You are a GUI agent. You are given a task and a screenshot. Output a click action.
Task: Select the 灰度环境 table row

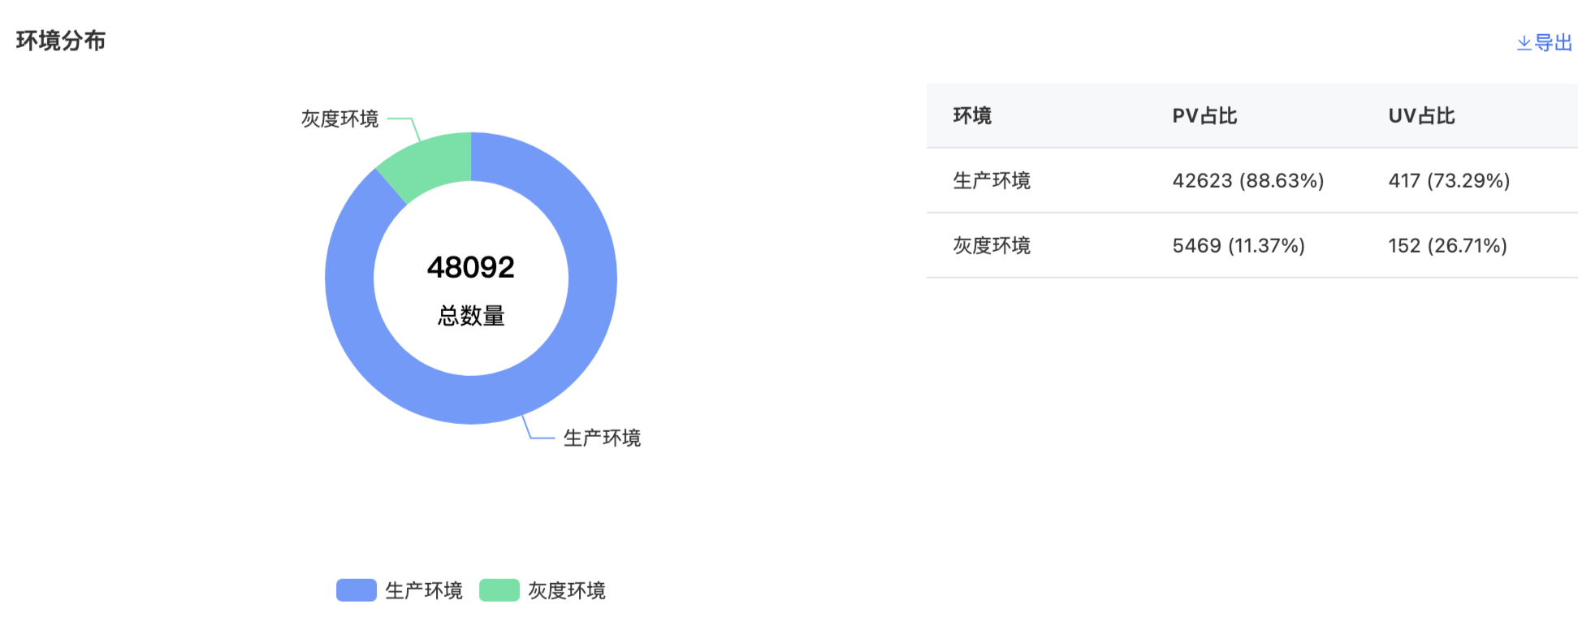[1252, 245]
